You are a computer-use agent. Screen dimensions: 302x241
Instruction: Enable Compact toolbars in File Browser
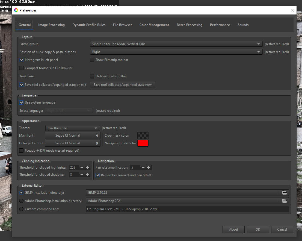(21, 68)
